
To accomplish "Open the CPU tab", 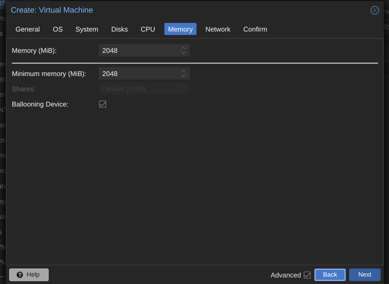I will click(148, 29).
